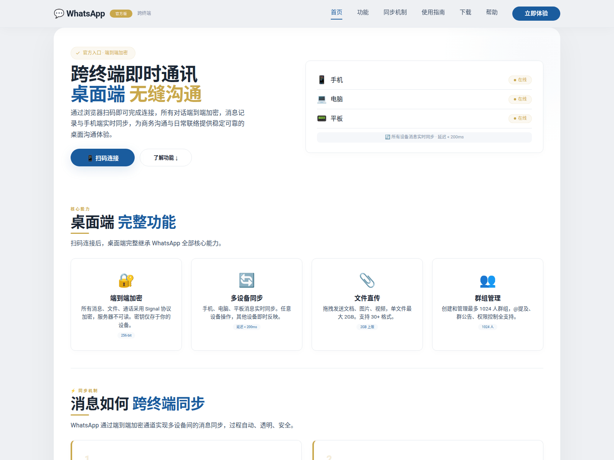This screenshot has height=460, width=614.
Task: Click the 手机 device label
Action: 337,80
